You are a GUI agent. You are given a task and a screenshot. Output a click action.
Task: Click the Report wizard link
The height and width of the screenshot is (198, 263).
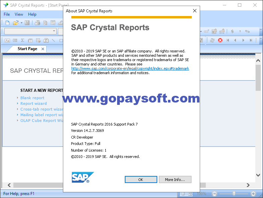tap(33, 104)
